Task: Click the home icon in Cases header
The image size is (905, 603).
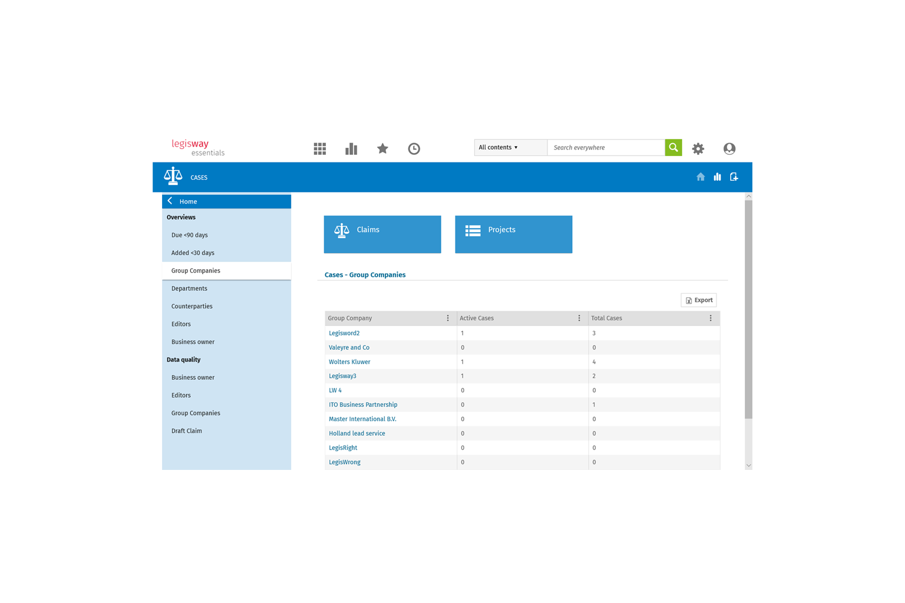Action: coord(701,177)
